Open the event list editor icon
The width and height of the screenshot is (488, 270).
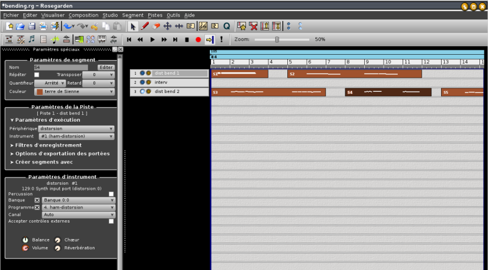pyautogui.click(x=43, y=40)
